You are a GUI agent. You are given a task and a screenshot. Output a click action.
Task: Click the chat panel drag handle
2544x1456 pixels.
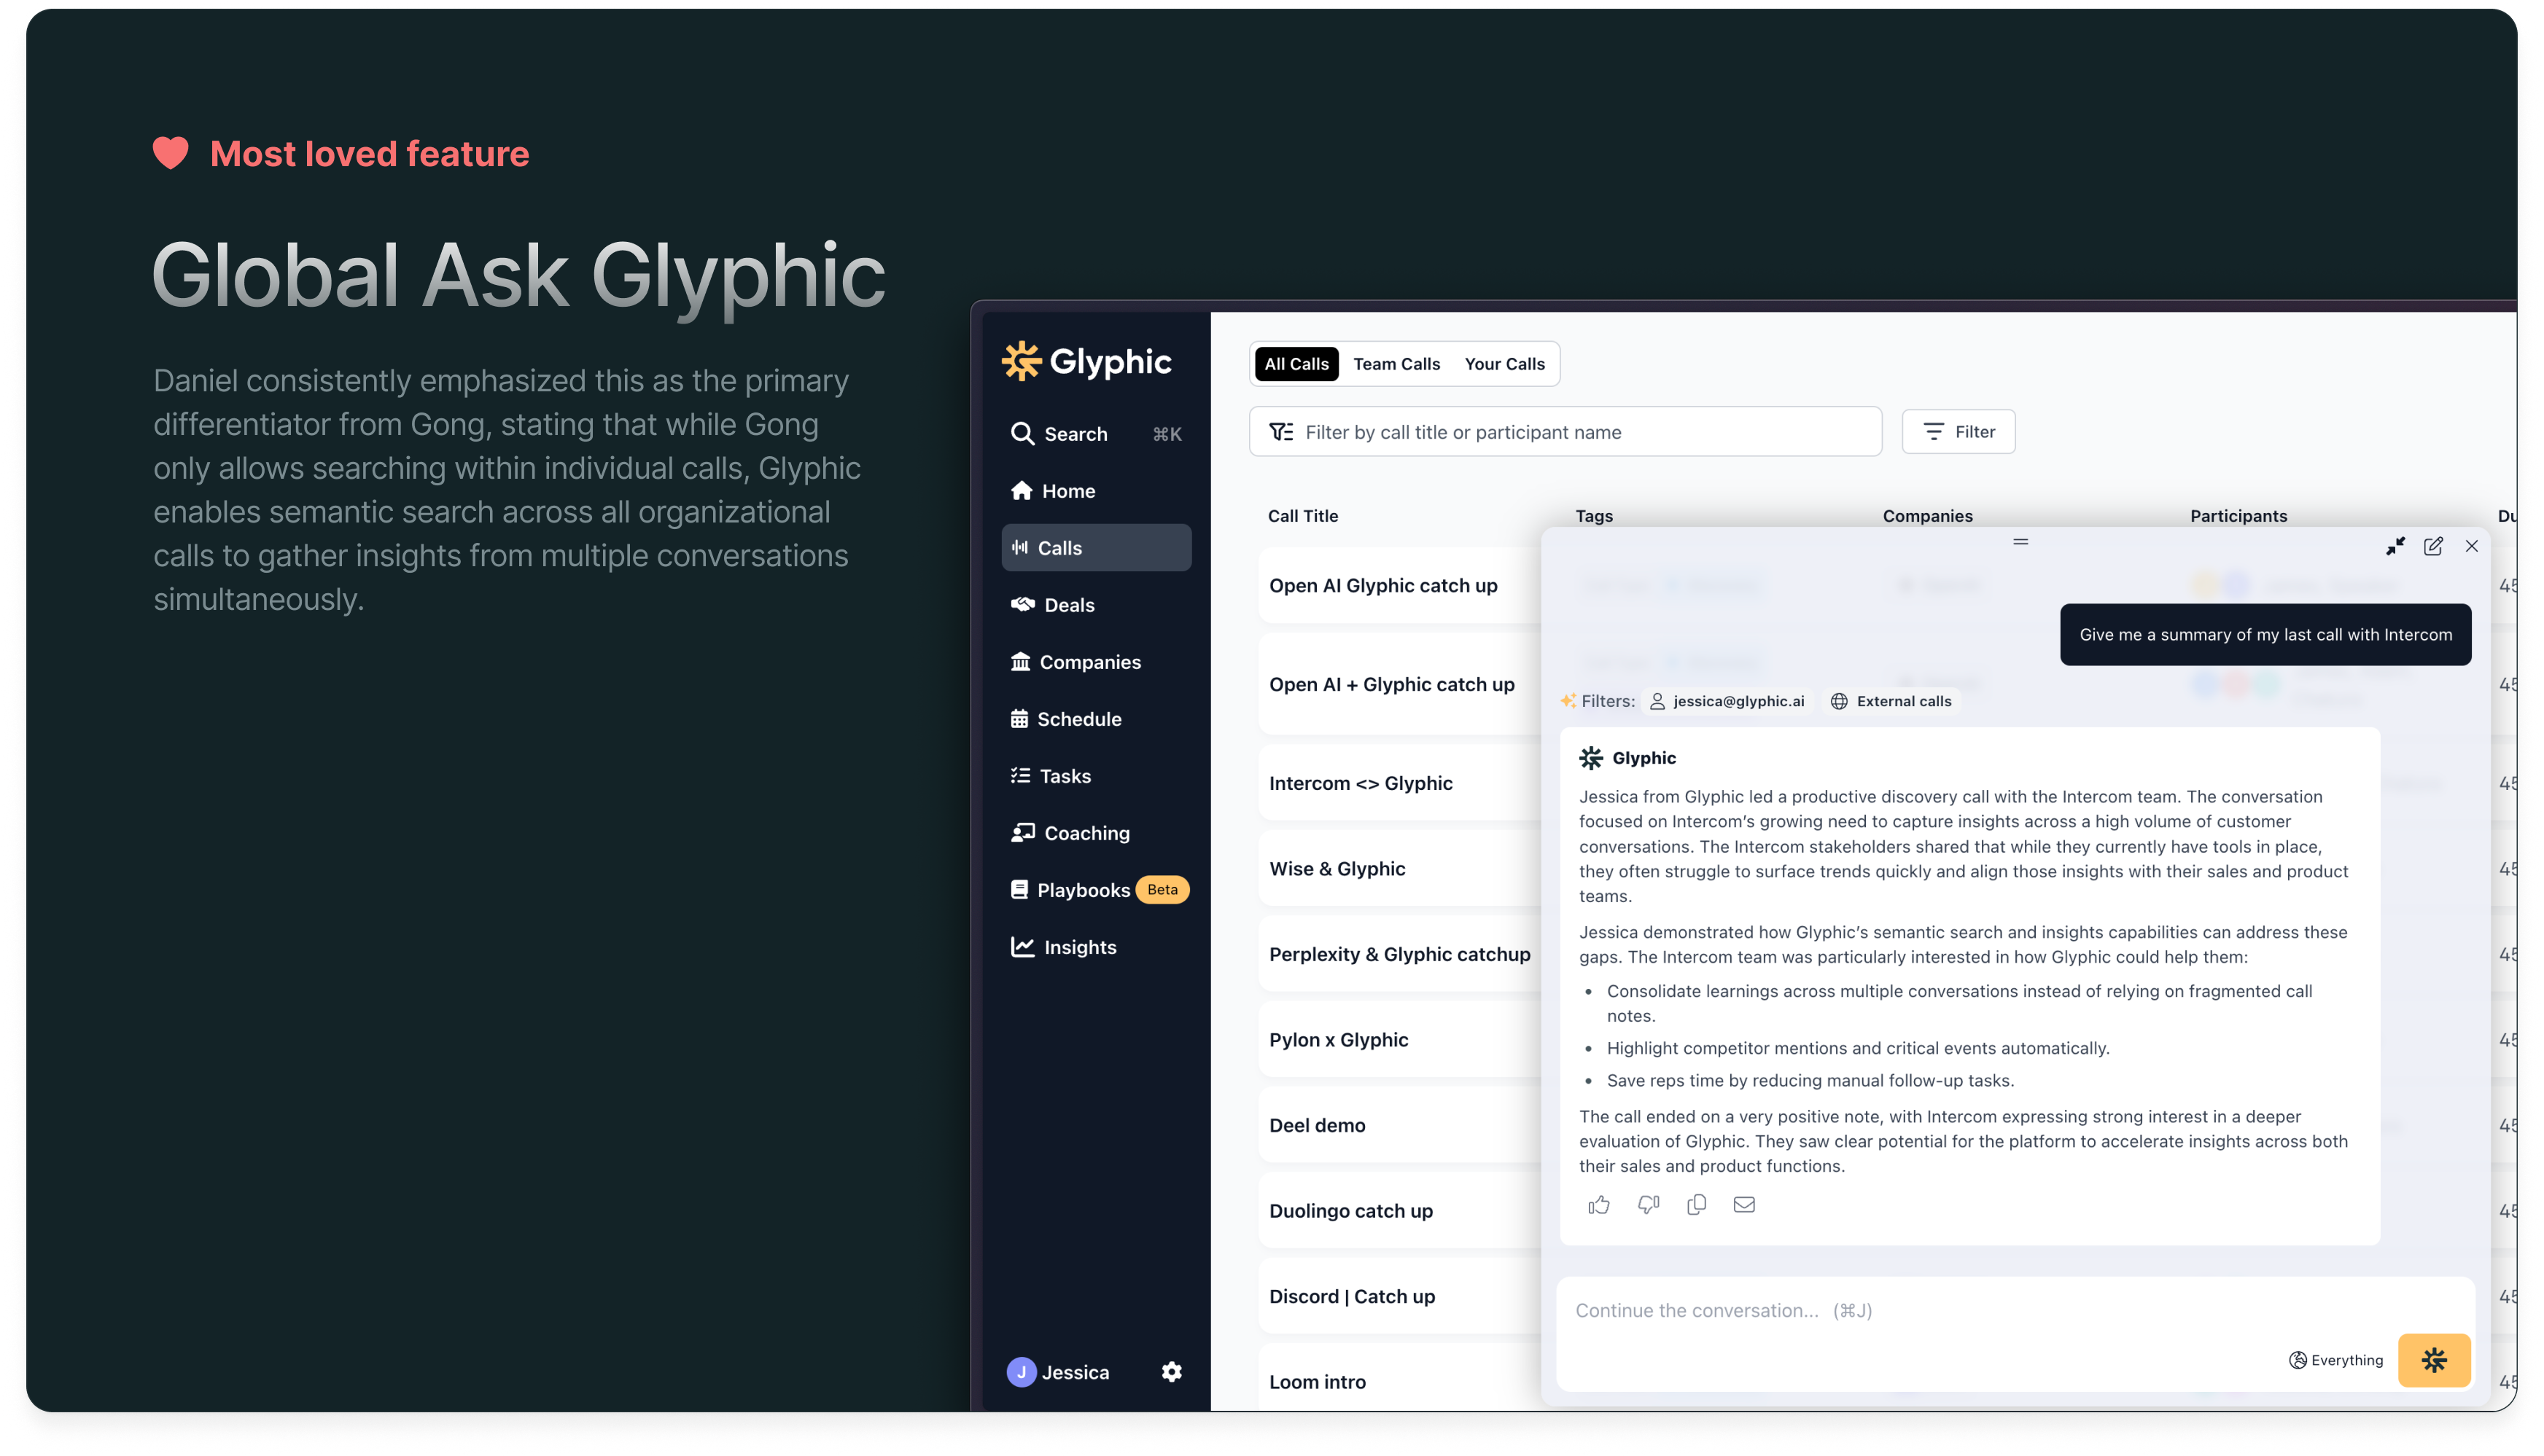pyautogui.click(x=2020, y=542)
